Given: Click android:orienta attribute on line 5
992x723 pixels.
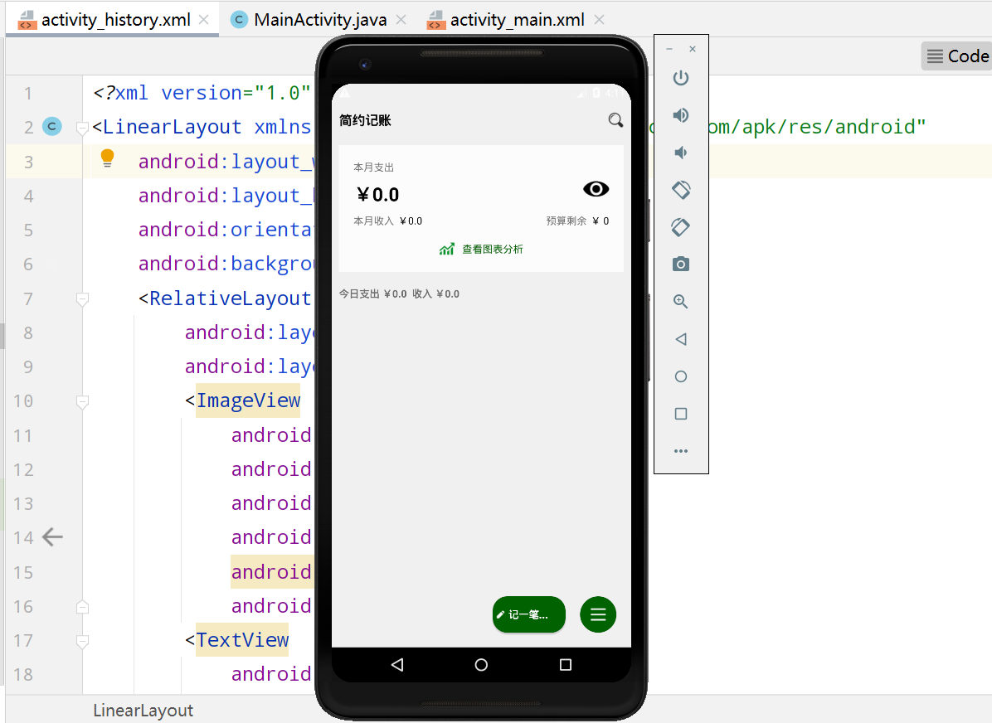Looking at the screenshot, I should click(x=225, y=230).
